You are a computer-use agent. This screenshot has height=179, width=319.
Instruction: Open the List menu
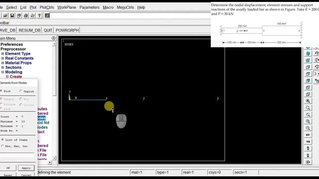click(x=23, y=7)
